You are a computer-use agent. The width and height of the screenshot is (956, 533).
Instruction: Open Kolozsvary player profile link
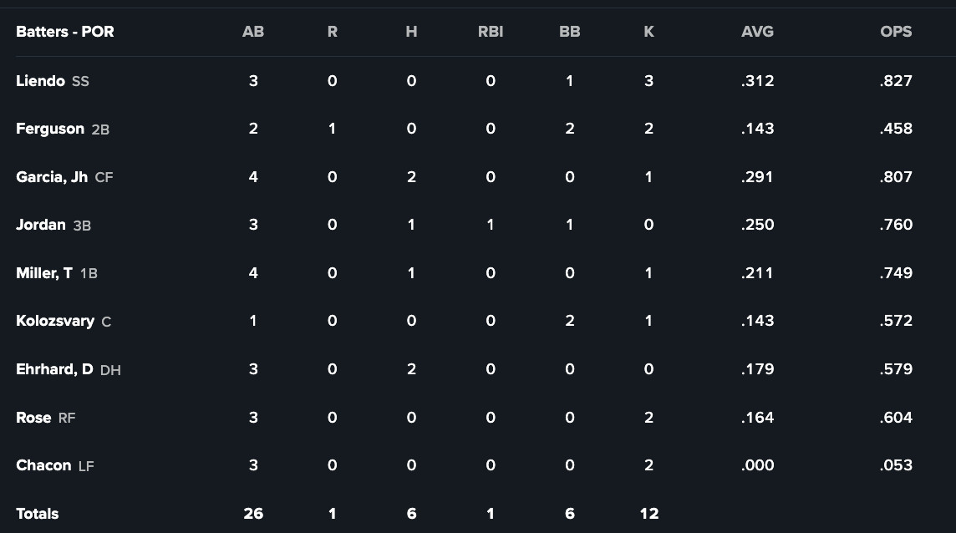click(55, 321)
